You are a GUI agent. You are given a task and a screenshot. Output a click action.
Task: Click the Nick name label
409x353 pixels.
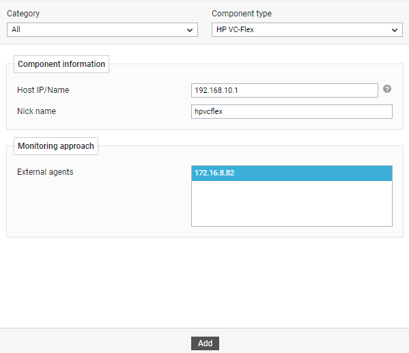pyautogui.click(x=36, y=111)
